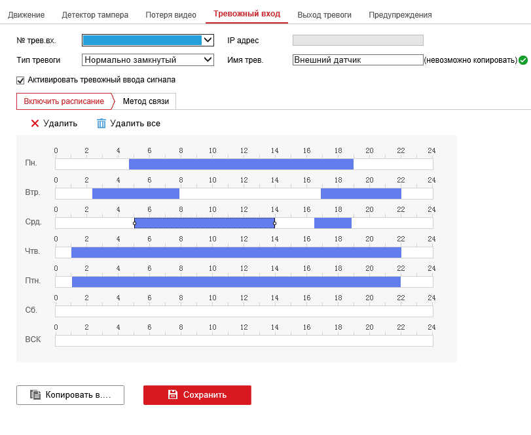This screenshot has width=531, height=435.
Task: Switch to the Предупреждения tab
Action: [x=400, y=15]
